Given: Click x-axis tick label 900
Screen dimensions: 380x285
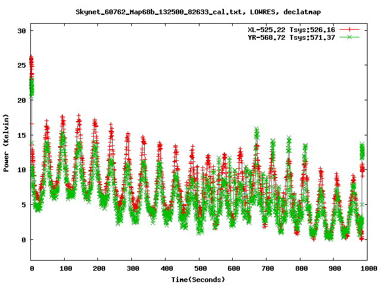Looking at the screenshot, I should (335, 268).
